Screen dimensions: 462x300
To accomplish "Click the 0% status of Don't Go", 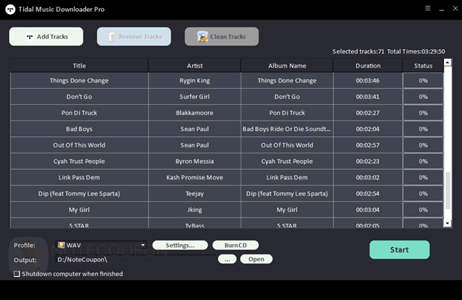I will click(423, 97).
